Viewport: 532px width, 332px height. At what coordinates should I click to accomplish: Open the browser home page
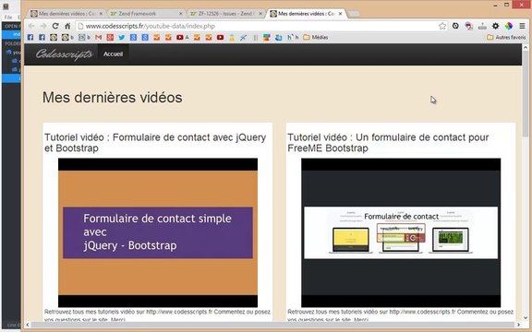[x=67, y=26]
